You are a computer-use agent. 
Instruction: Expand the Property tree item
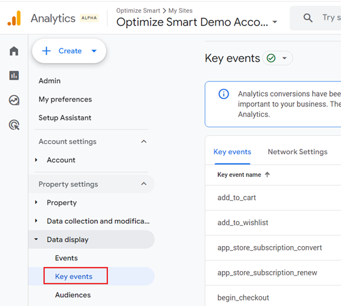click(36, 203)
